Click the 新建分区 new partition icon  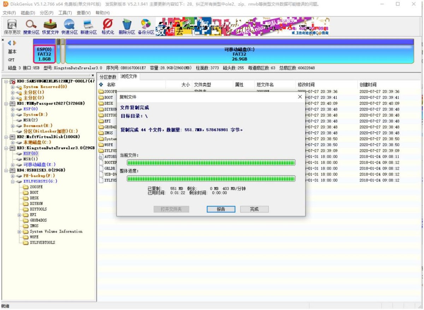tap(88, 26)
